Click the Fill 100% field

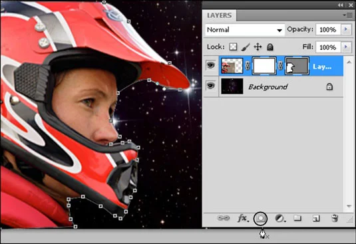click(328, 47)
